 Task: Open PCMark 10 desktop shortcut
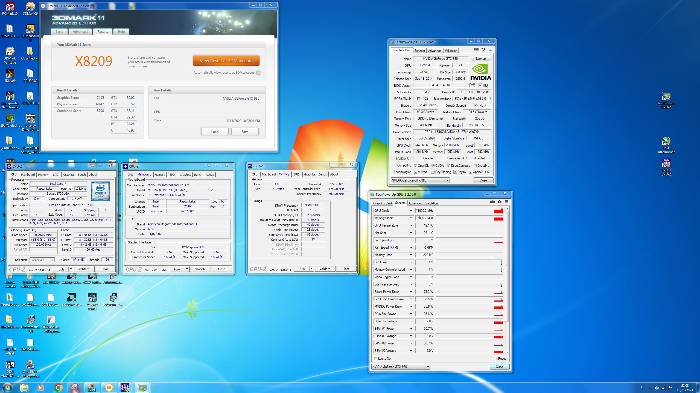pyautogui.click(x=10, y=8)
